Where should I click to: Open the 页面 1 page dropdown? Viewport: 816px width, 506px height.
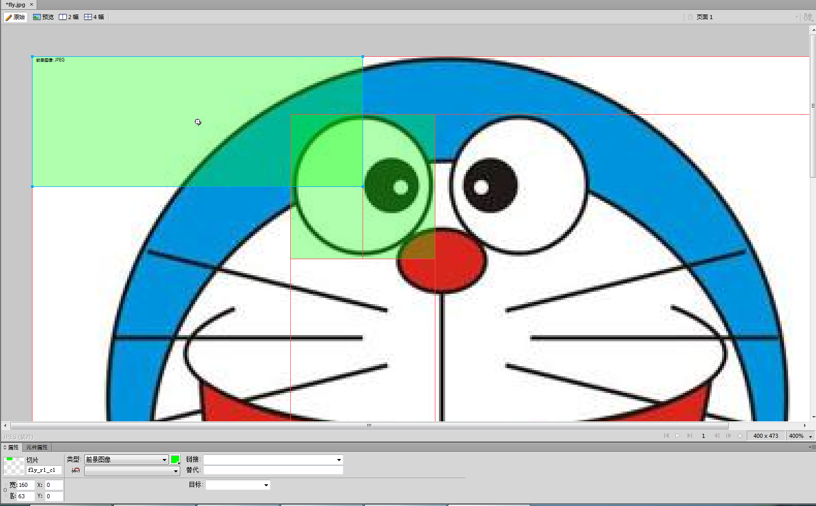(796, 17)
